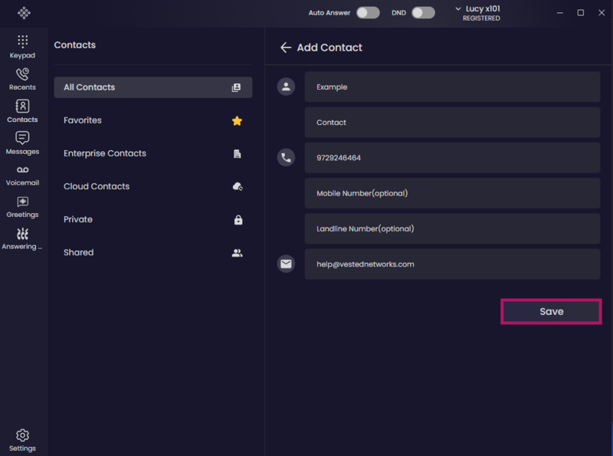613x456 pixels.
Task: Minimize the application window
Action: pyautogui.click(x=560, y=13)
